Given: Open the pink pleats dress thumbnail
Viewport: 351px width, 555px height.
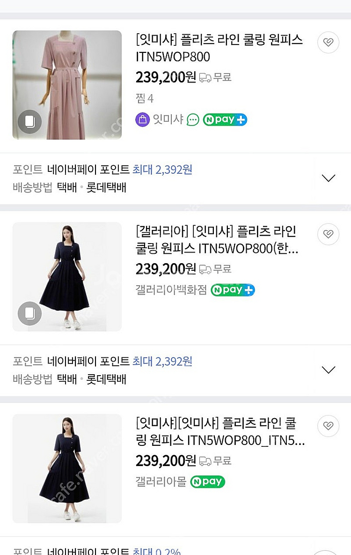Looking at the screenshot, I should pyautogui.click(x=67, y=85).
